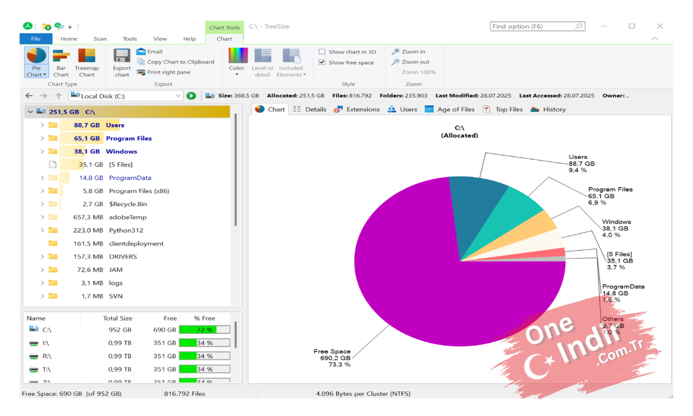This screenshot has width=693, height=416.
Task: Collapse the ribbon with the chevron
Action: [655, 39]
